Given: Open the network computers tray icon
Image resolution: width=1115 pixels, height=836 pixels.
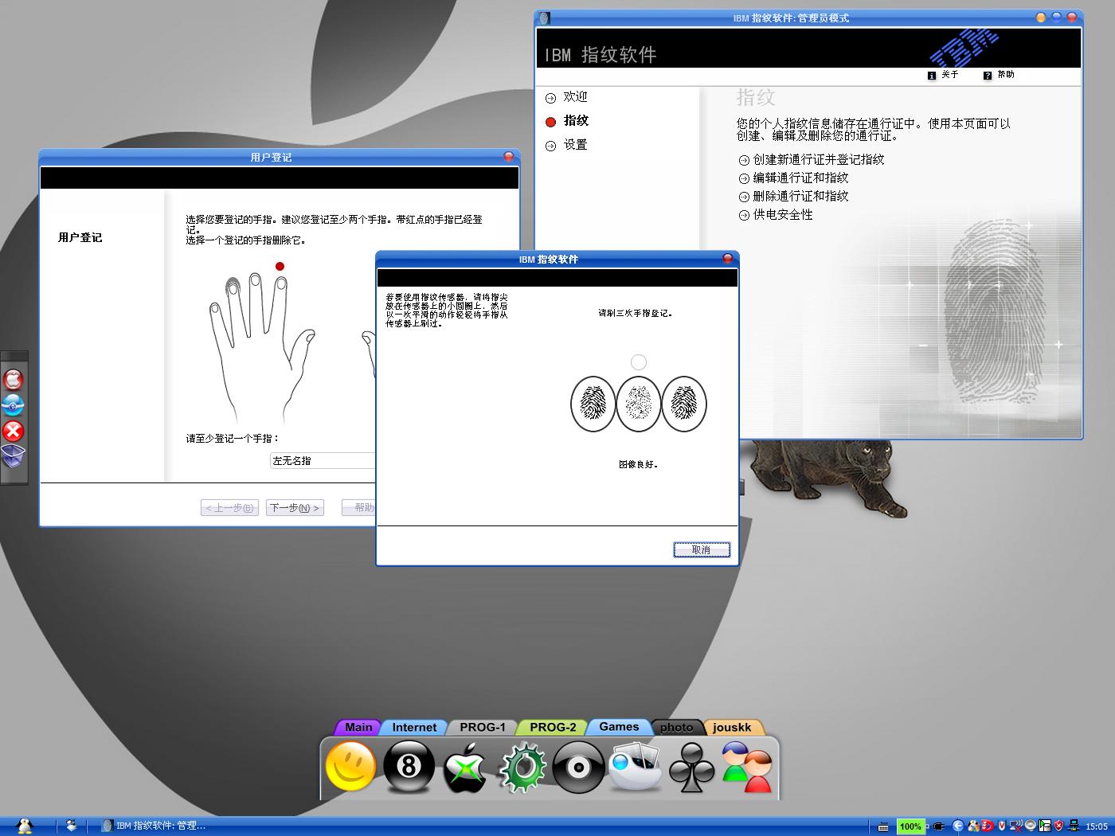Looking at the screenshot, I should point(1073,826).
